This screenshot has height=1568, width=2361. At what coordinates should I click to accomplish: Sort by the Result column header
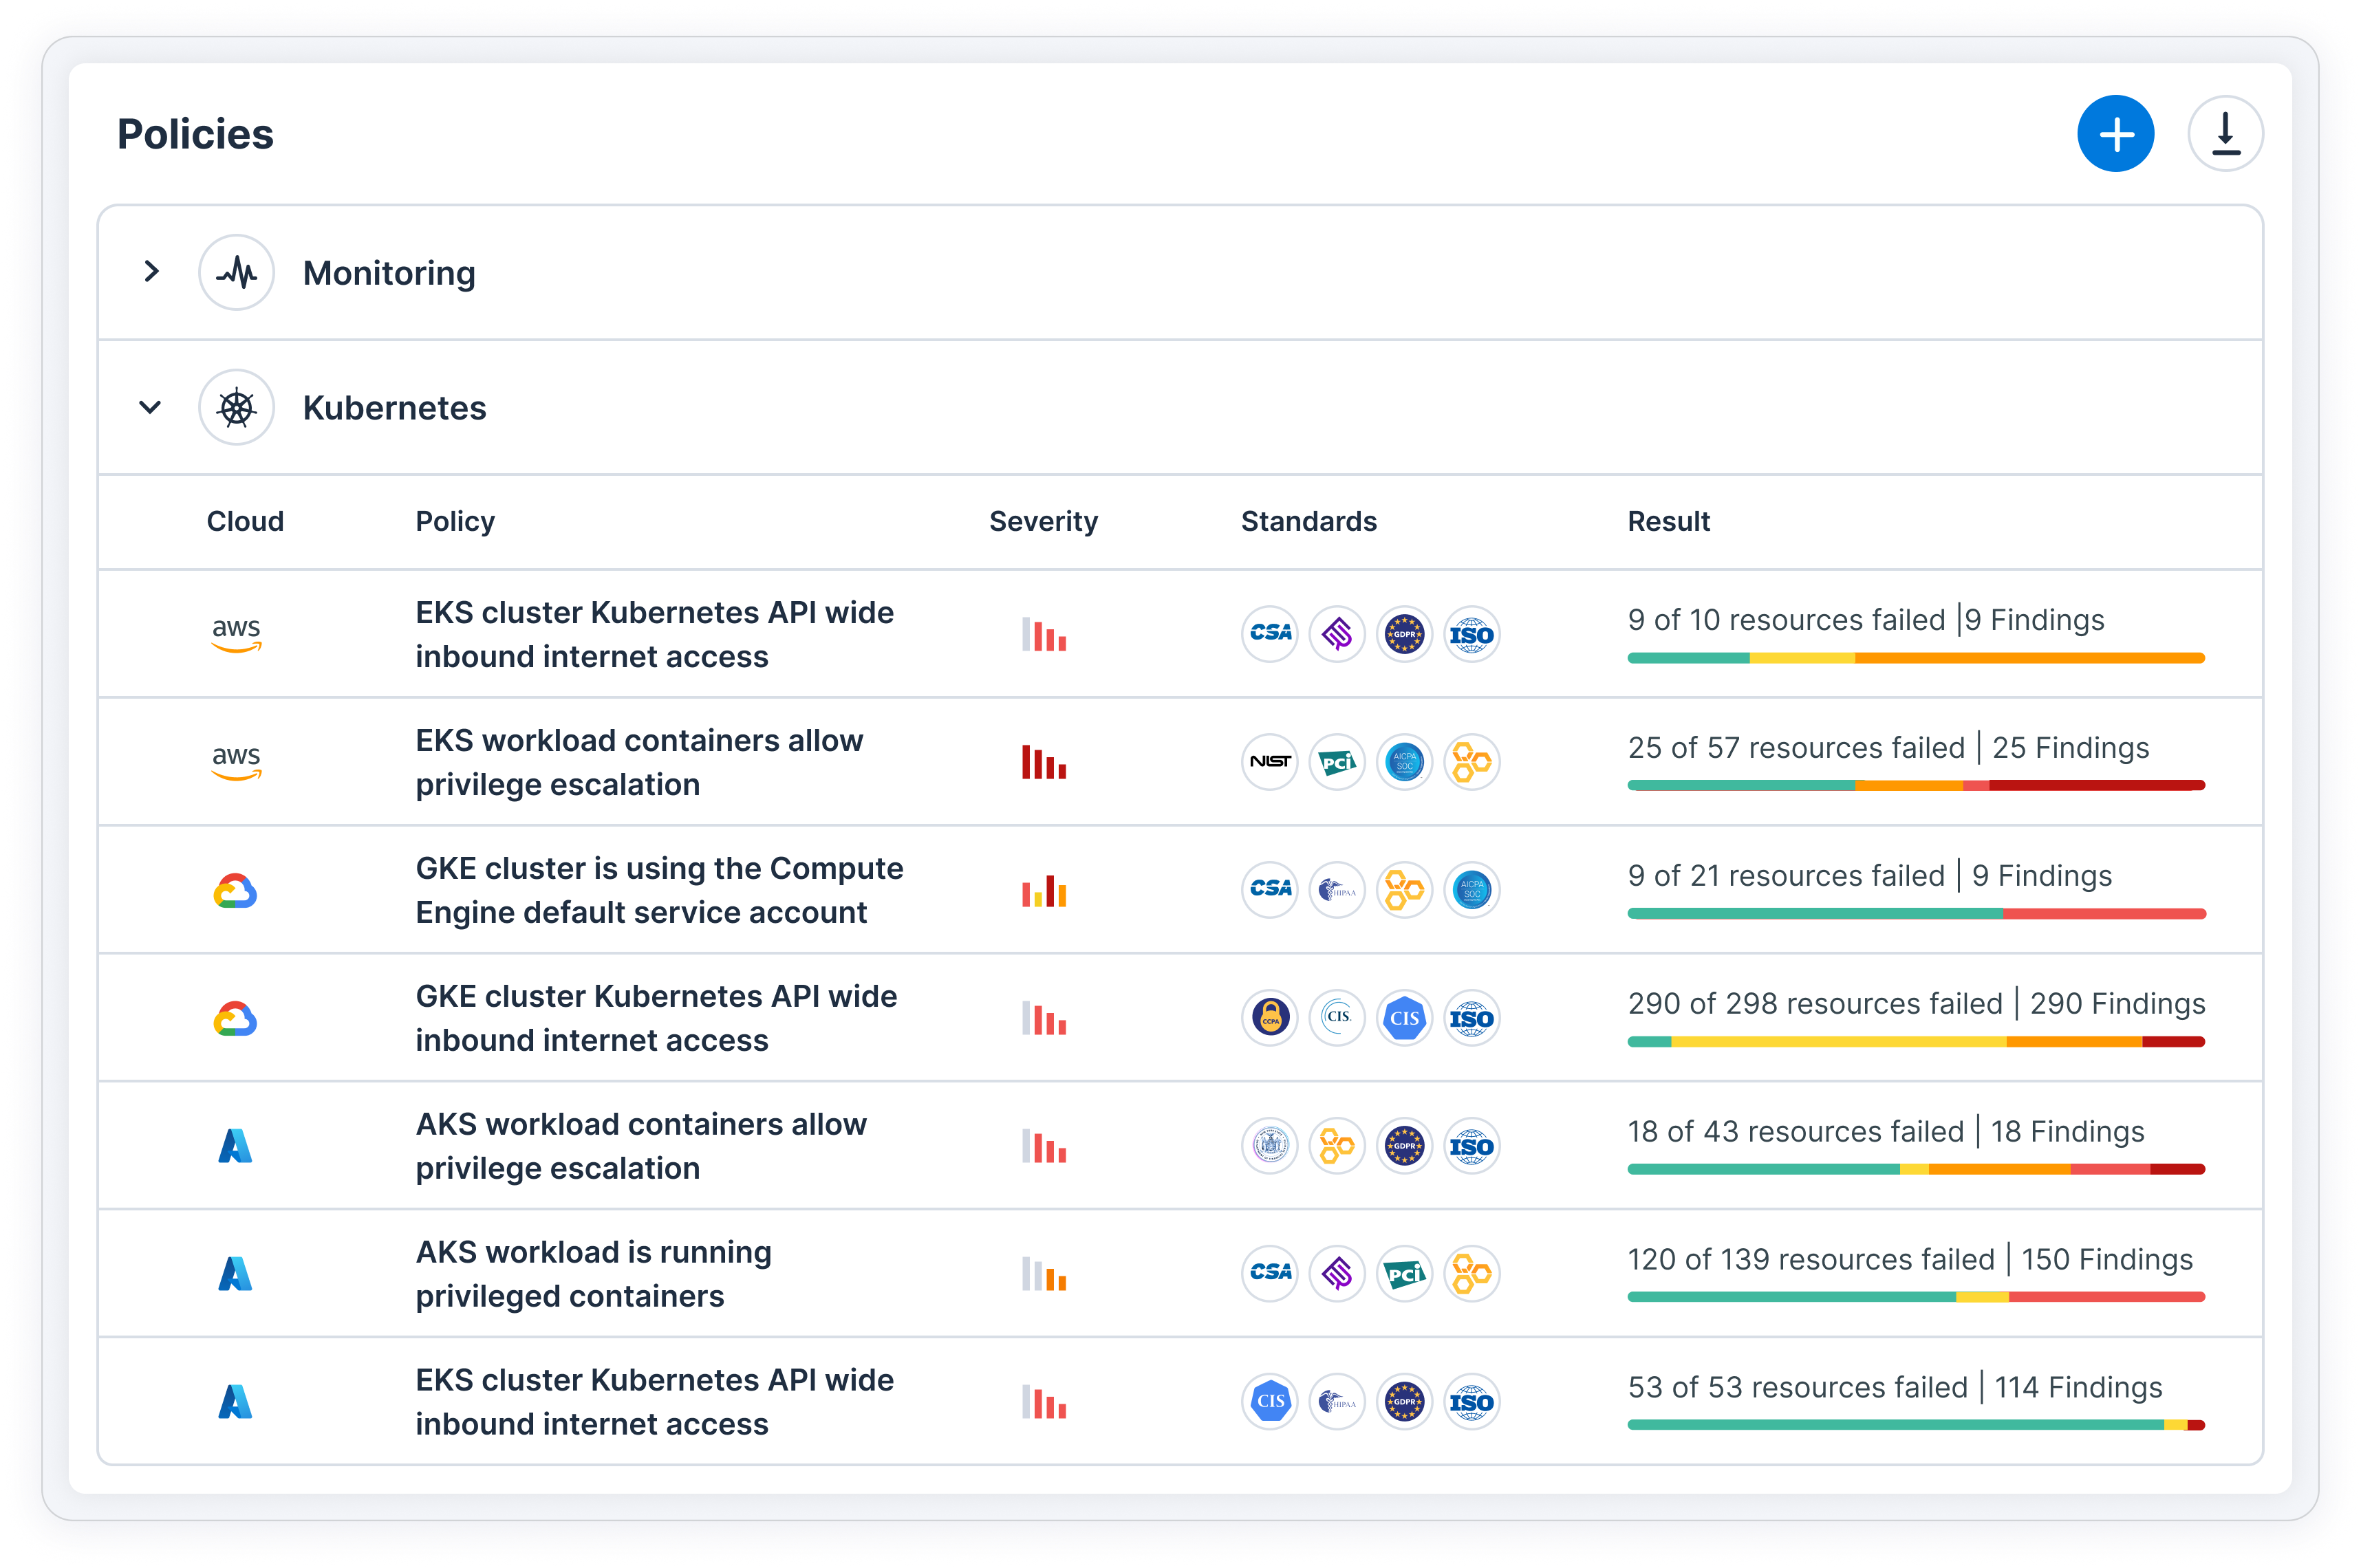point(1668,521)
